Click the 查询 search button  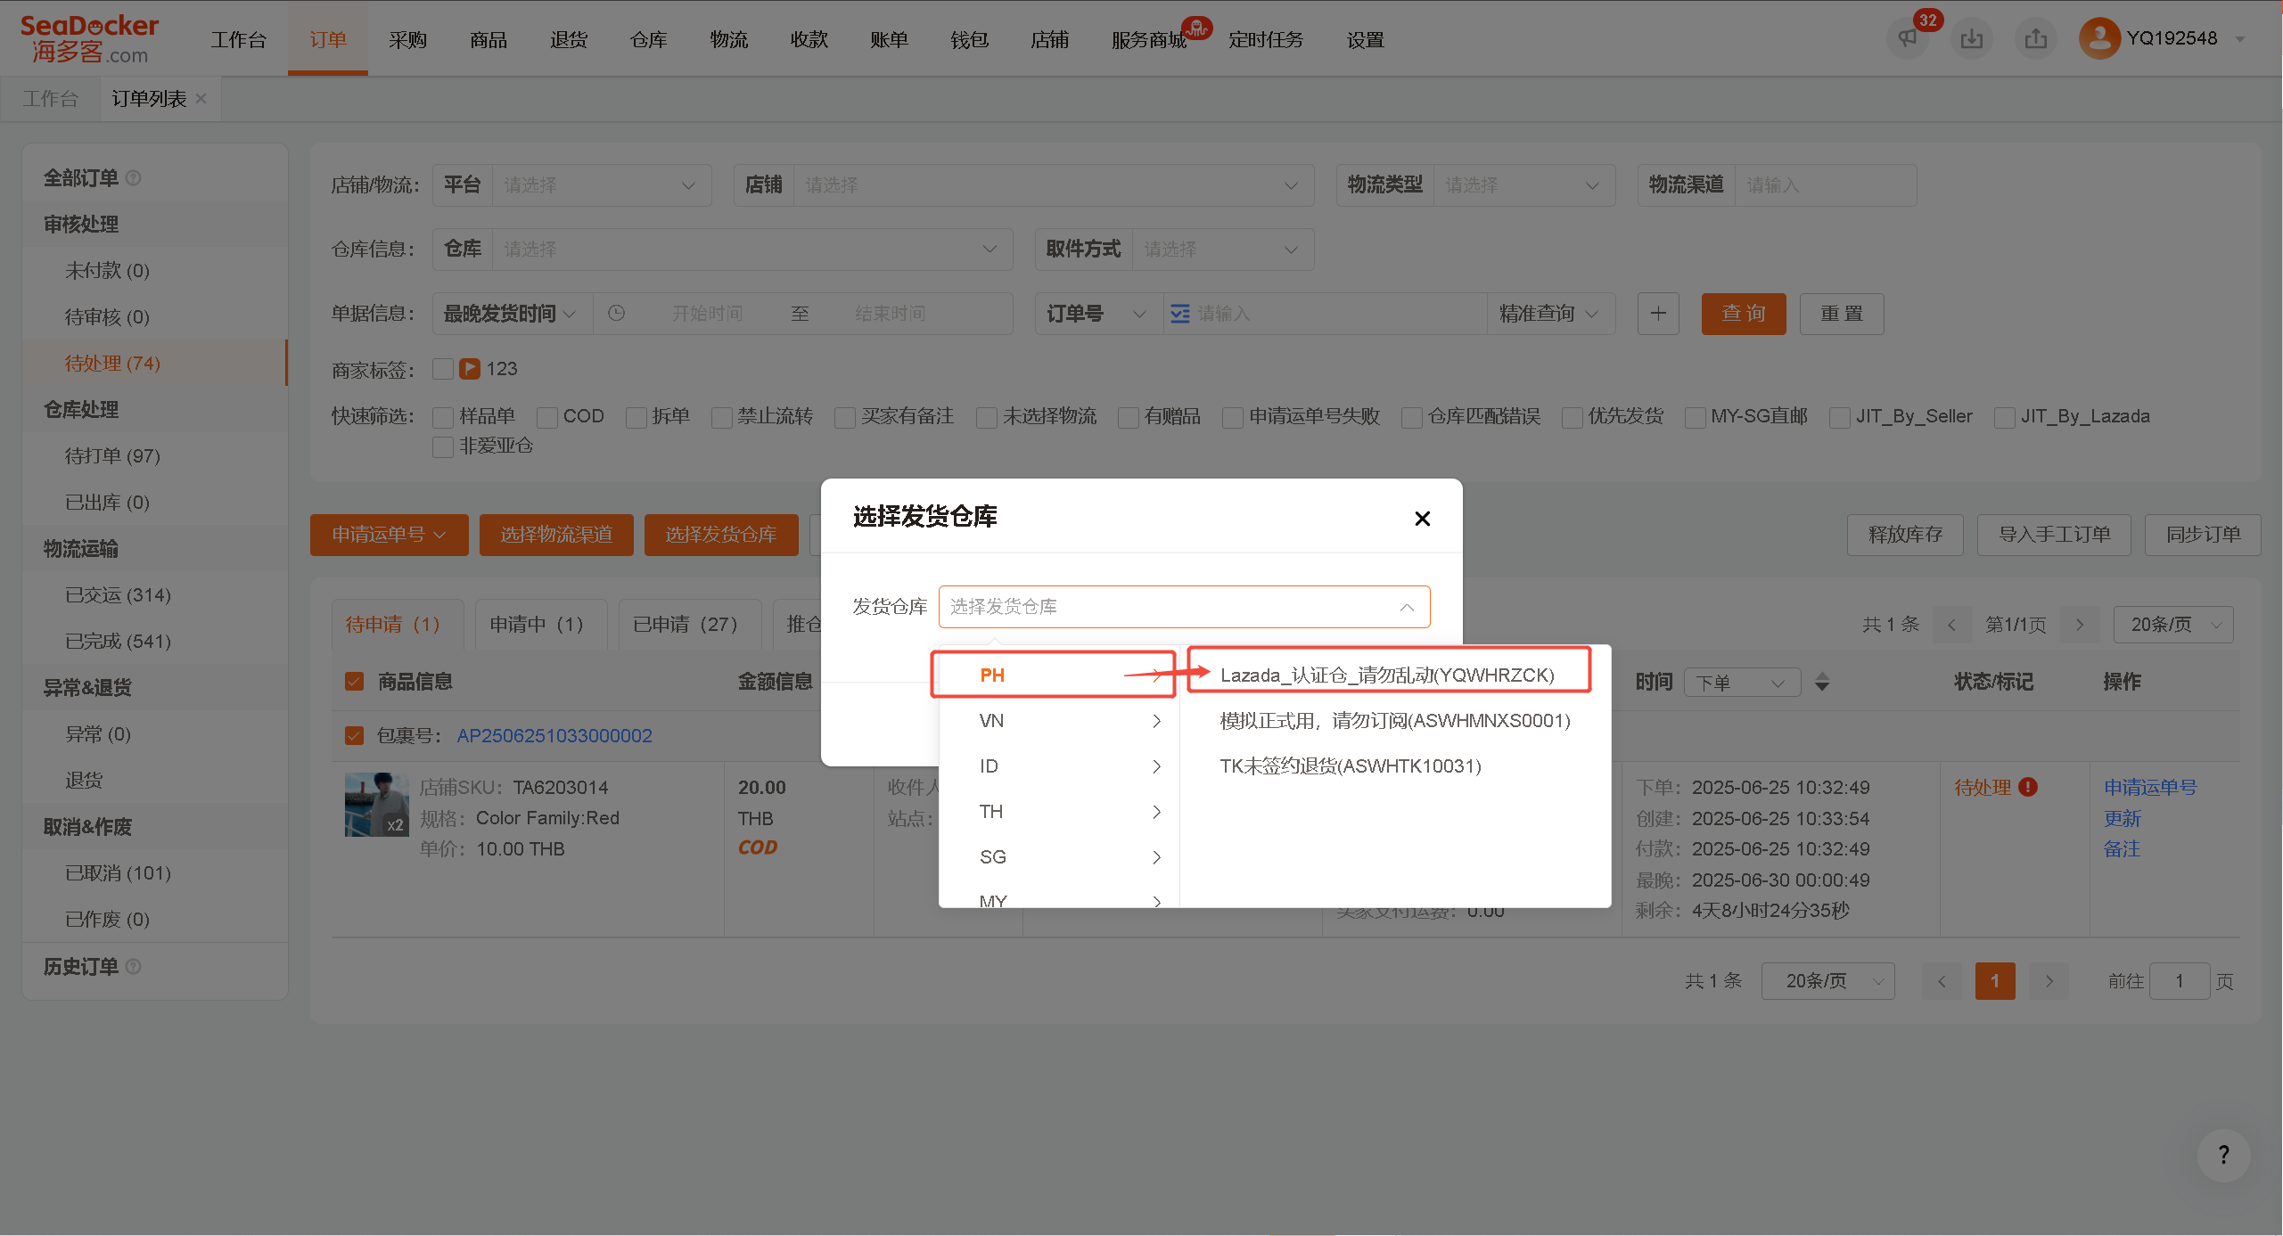[x=1743, y=314]
